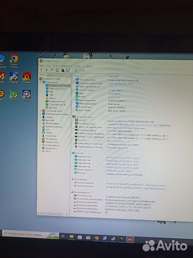
Task: Expand the Операционная система tree node
Action: point(41,114)
